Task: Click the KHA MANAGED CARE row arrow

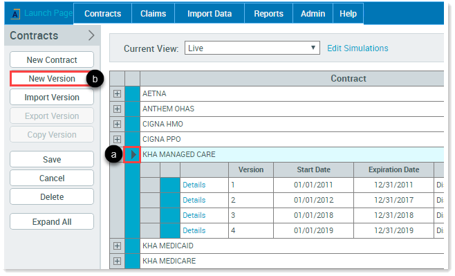Action: 133,154
